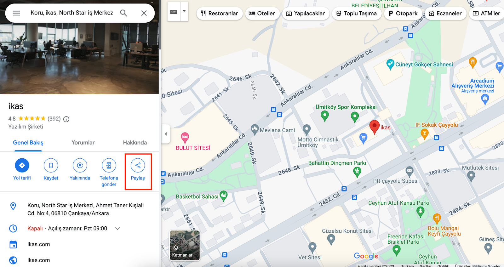Click the Güzelsu Konut Sitesi pin

pyautogui.click(x=331, y=240)
